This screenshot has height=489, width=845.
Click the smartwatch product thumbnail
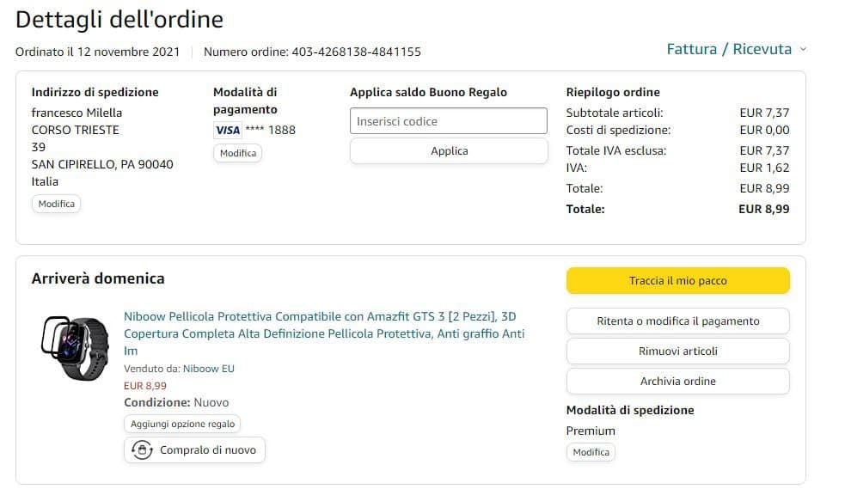coord(77,349)
